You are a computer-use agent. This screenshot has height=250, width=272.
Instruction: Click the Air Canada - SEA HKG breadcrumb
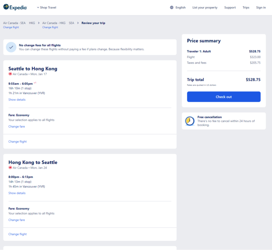coord(19,23)
